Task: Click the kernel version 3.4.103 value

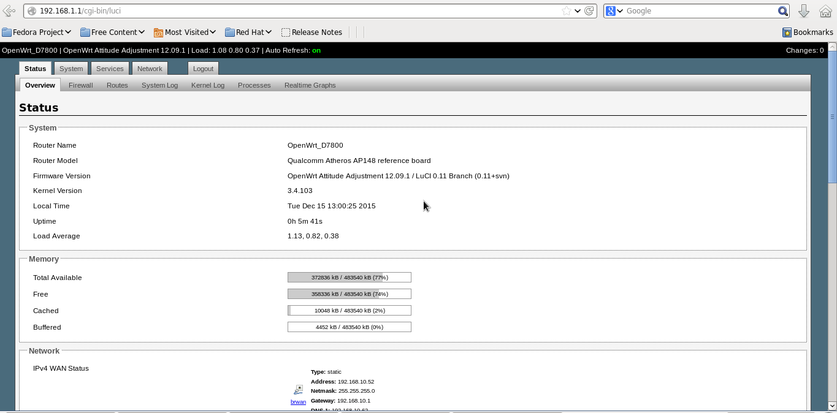Action: (300, 191)
